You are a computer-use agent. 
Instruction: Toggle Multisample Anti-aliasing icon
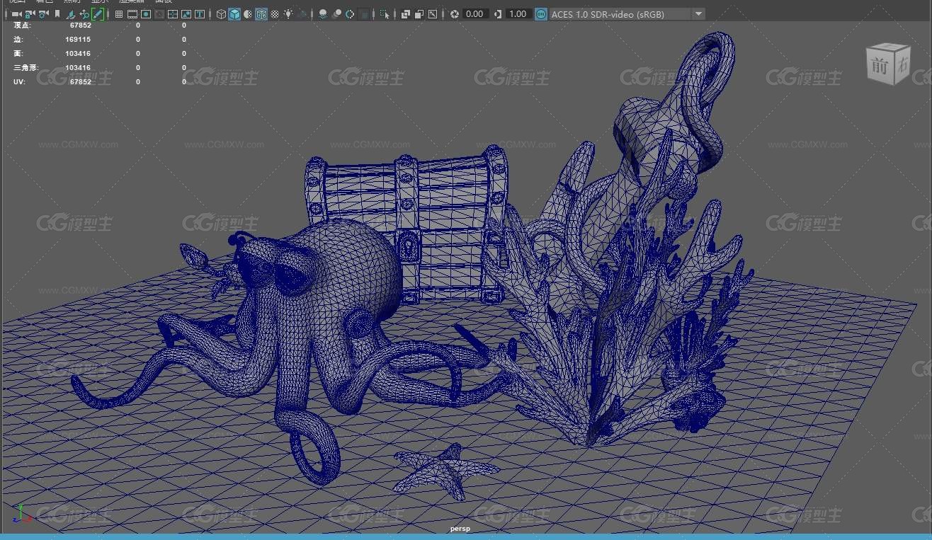click(x=350, y=14)
